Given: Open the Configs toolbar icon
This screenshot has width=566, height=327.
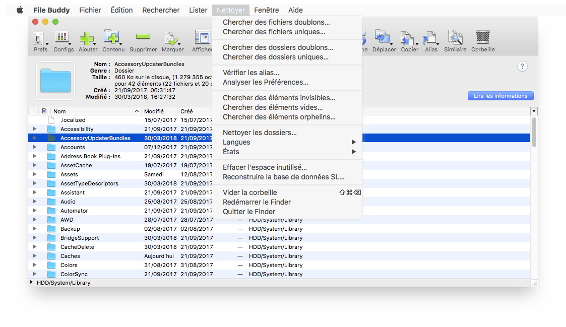Looking at the screenshot, I should tap(62, 38).
